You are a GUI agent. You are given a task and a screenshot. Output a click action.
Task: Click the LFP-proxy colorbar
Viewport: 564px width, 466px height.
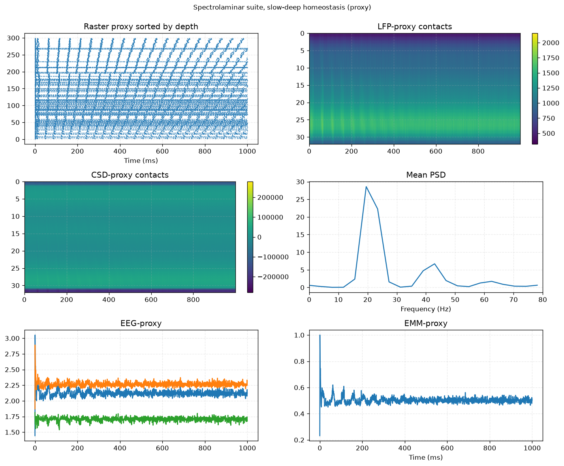[535, 89]
